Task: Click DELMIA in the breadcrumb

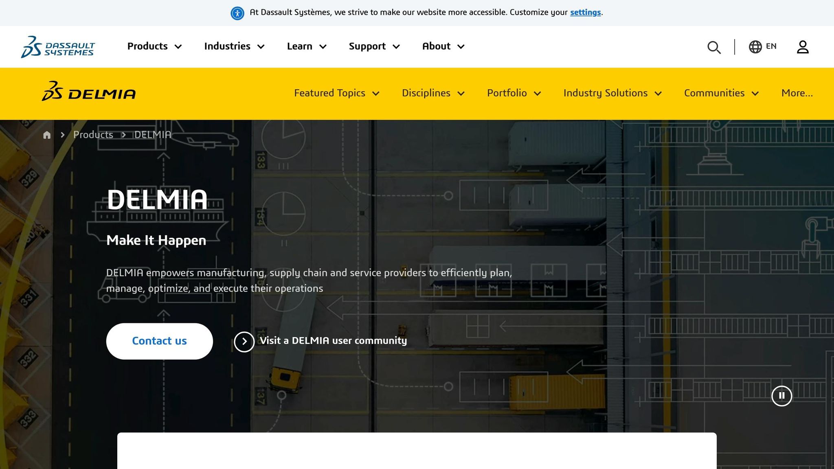Action: point(153,135)
